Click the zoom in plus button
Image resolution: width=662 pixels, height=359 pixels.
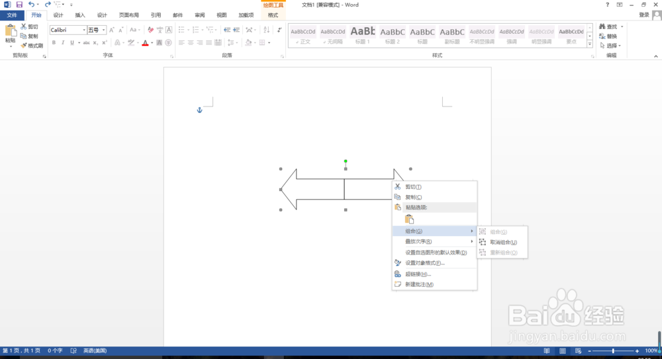(637, 350)
